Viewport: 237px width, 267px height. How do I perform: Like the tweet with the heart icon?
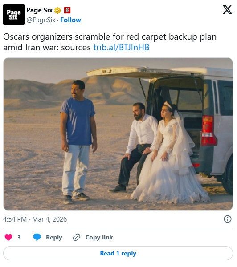(8, 237)
